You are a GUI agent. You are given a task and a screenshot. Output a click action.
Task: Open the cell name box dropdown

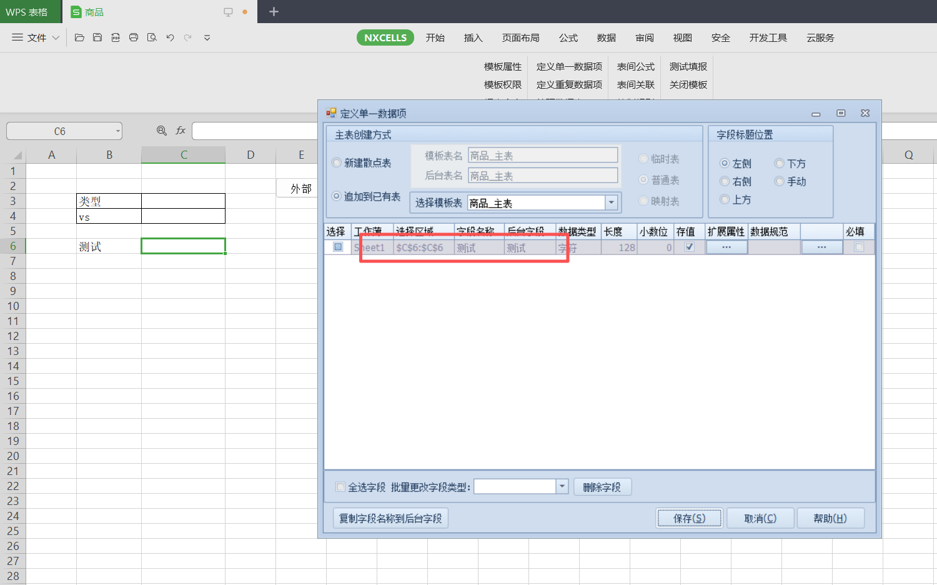tap(117, 131)
